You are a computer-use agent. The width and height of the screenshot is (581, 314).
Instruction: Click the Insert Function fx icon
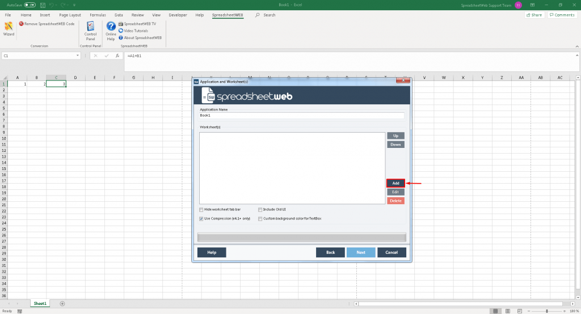(x=117, y=56)
